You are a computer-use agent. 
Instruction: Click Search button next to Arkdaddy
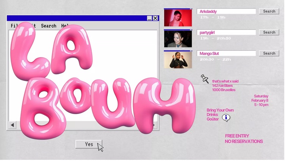point(269,11)
